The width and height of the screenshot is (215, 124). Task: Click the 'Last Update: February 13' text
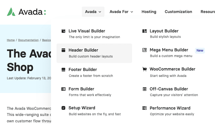[x=29, y=78]
